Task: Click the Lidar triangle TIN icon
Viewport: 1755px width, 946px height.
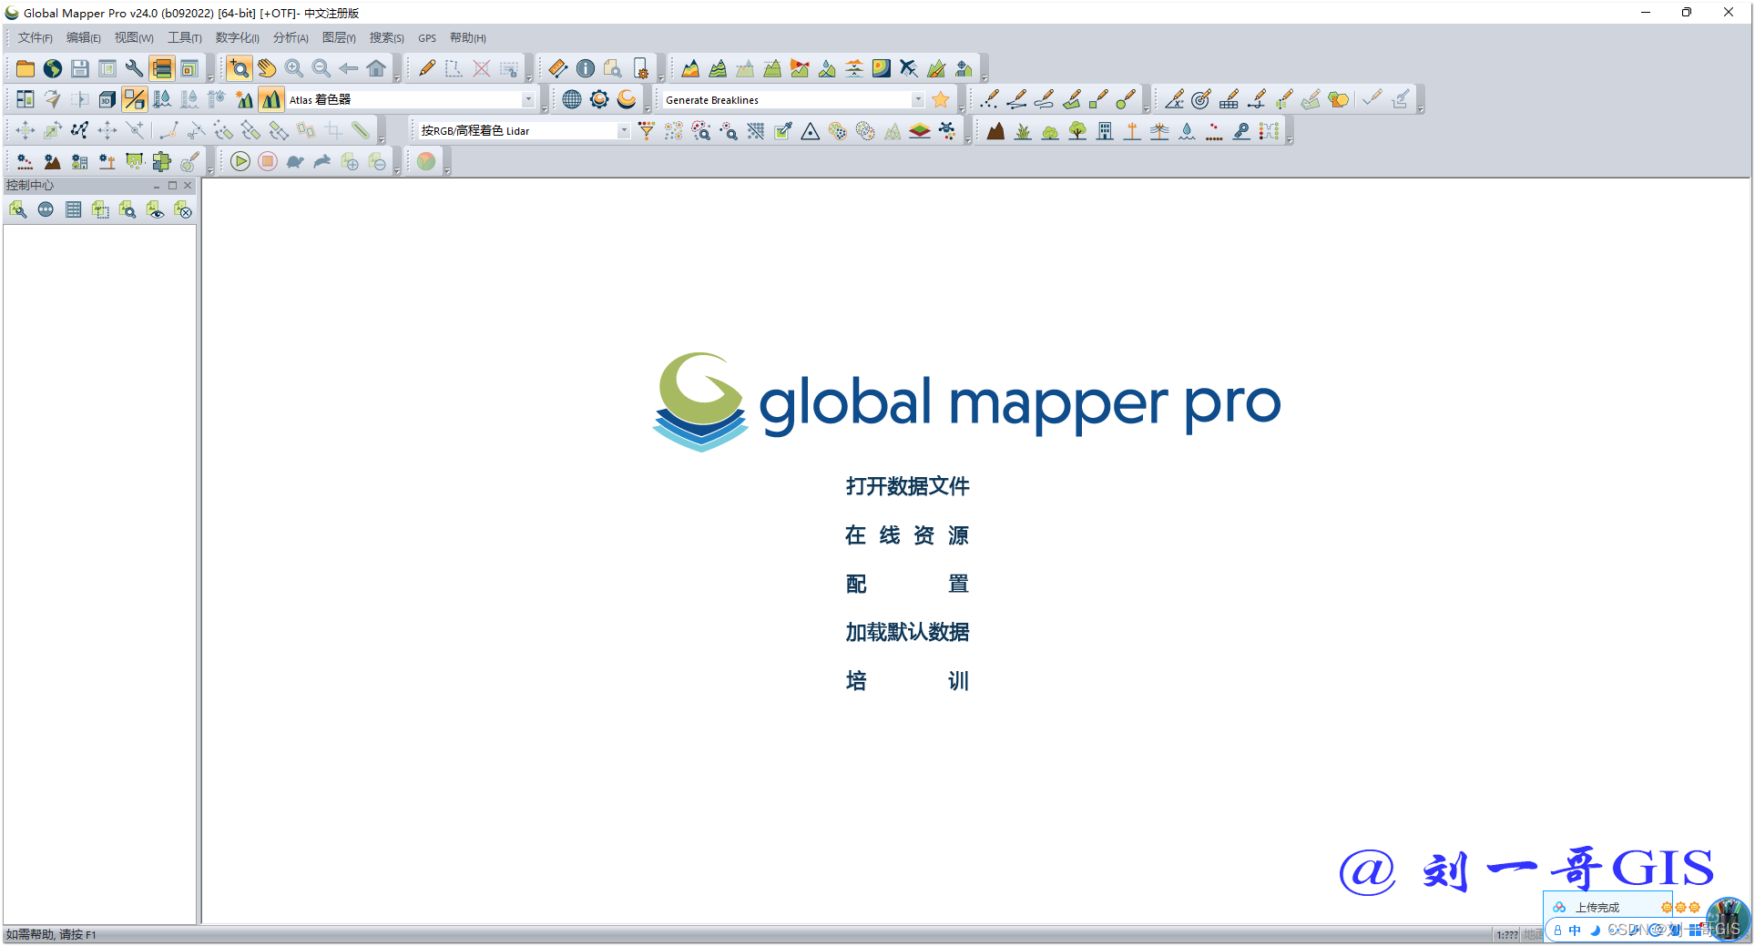Action: click(811, 131)
